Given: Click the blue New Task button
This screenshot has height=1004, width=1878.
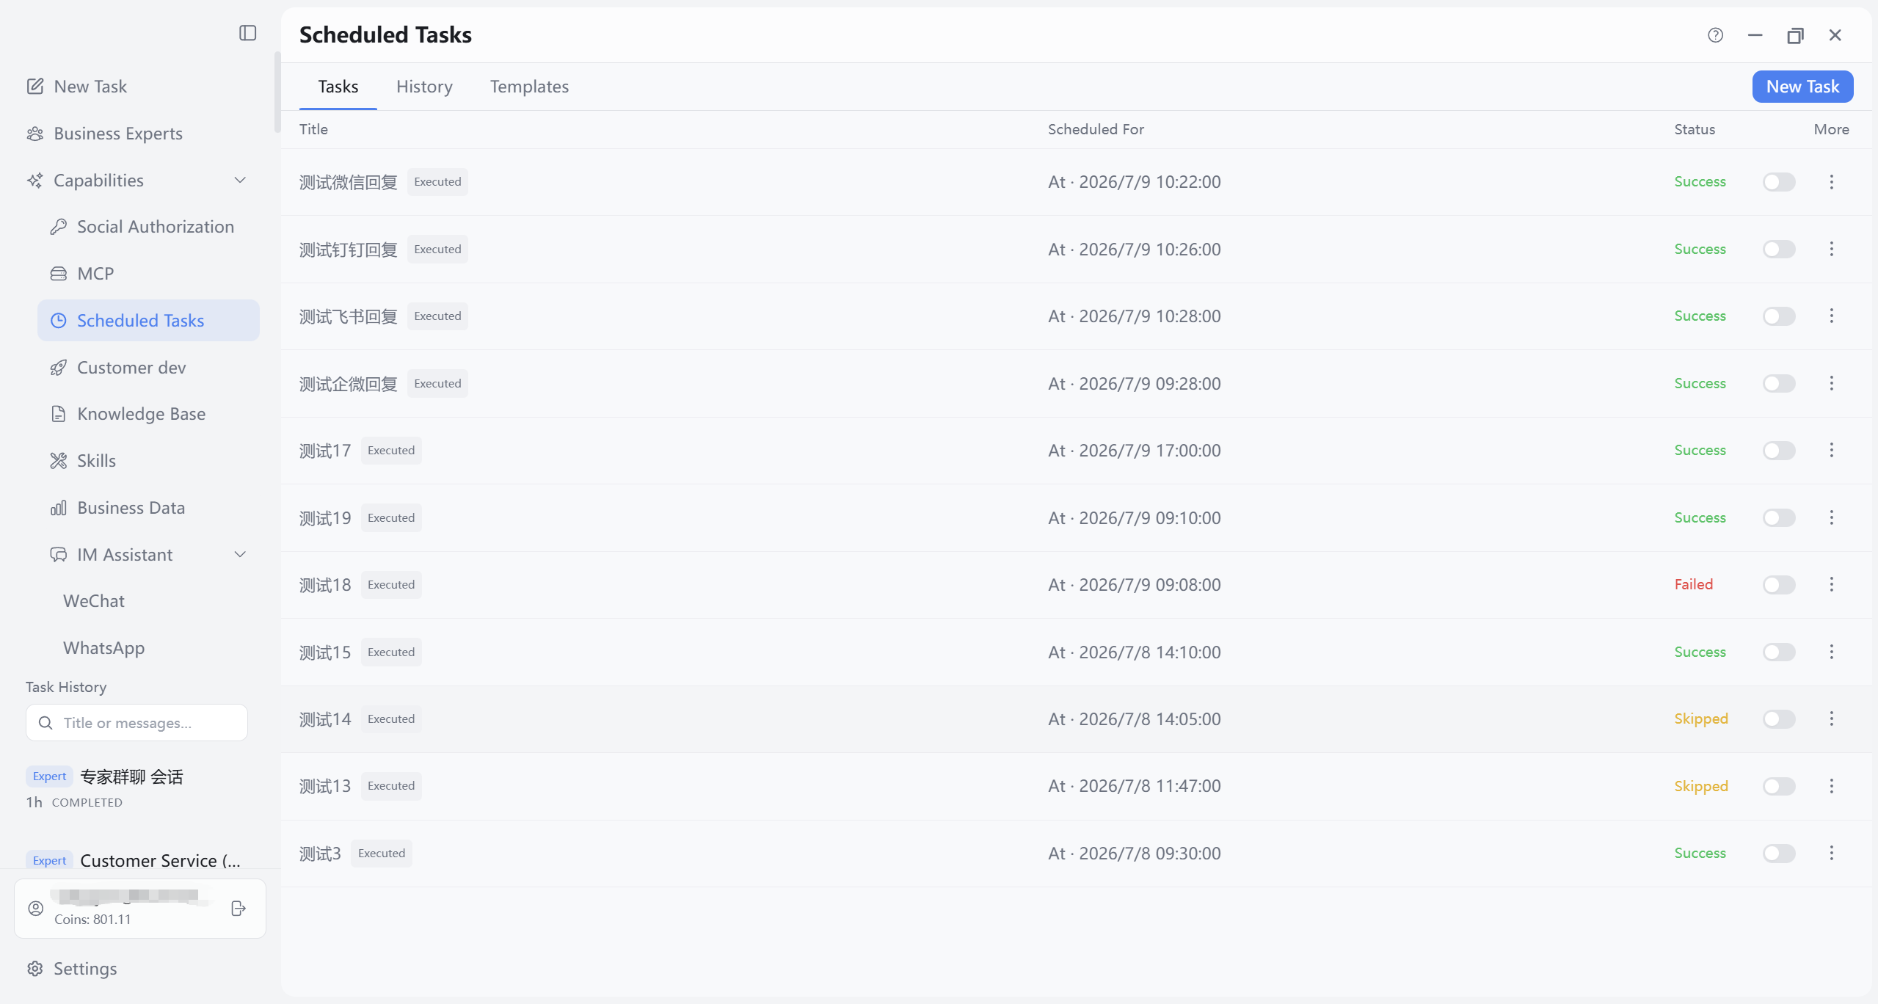Looking at the screenshot, I should [x=1802, y=87].
